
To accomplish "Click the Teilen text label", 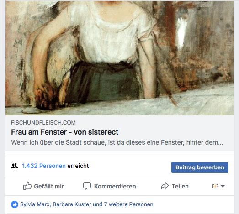I will click(180, 186).
